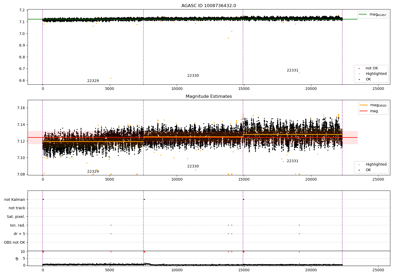Click the 'not track' row label
394x276 pixels.
[x=17, y=208]
